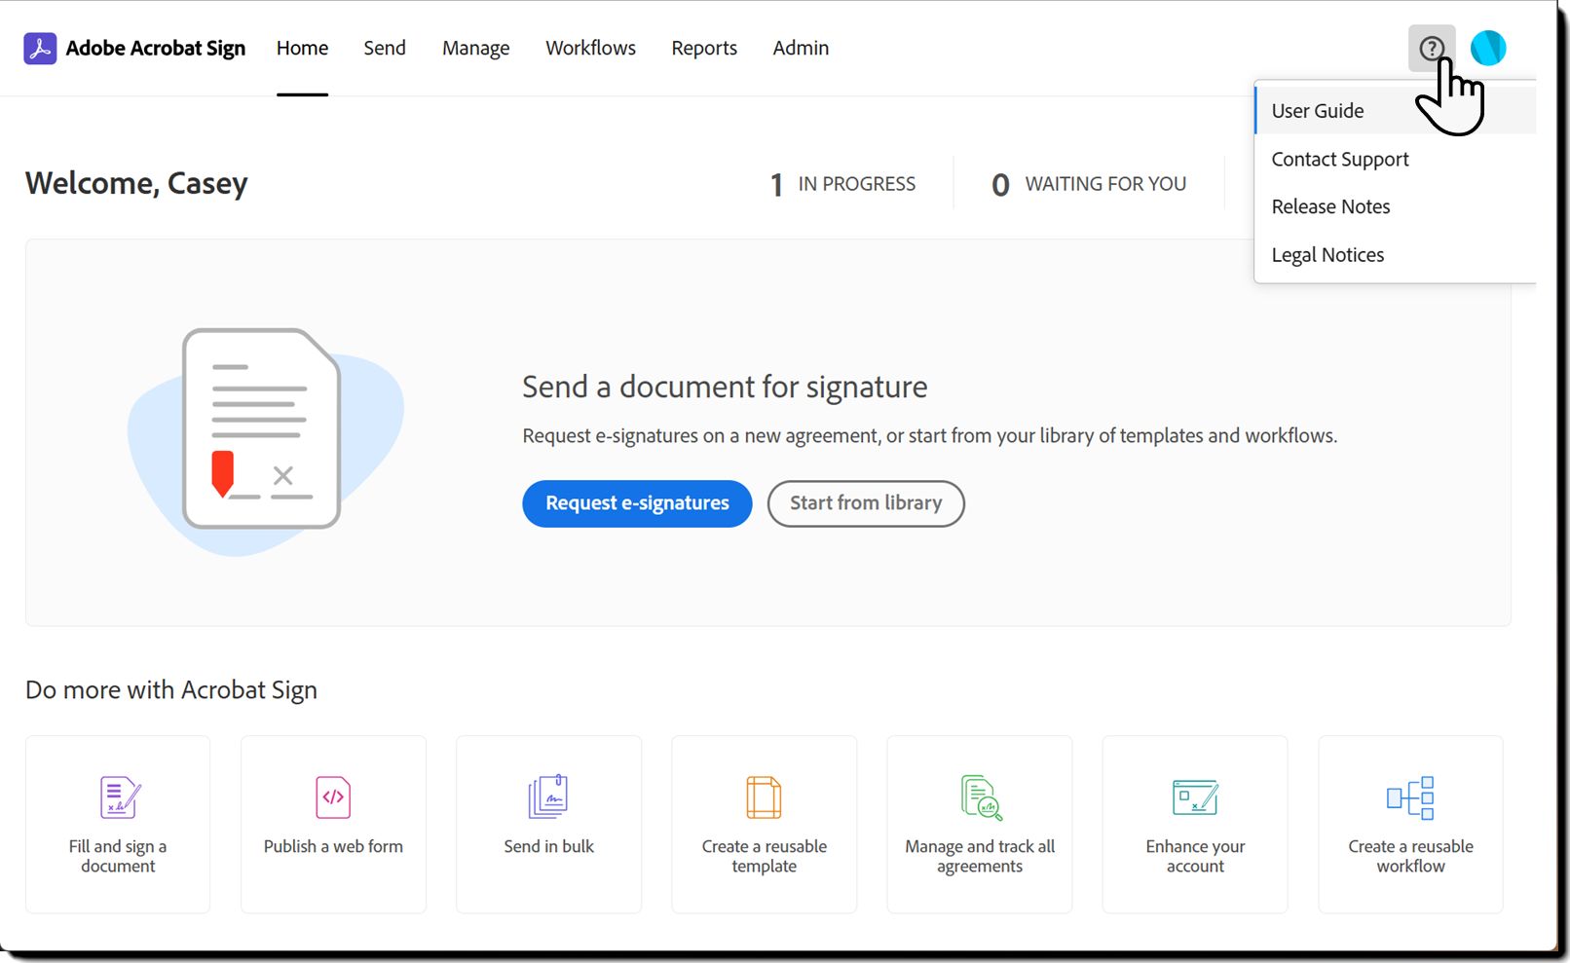This screenshot has width=1570, height=963.
Task: Open the Create a reusable workflow label
Action: click(1410, 856)
